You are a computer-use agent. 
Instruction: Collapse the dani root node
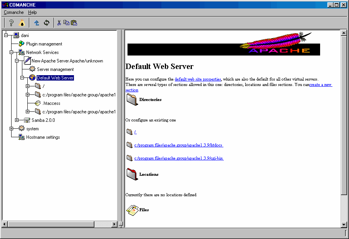(x=6, y=35)
